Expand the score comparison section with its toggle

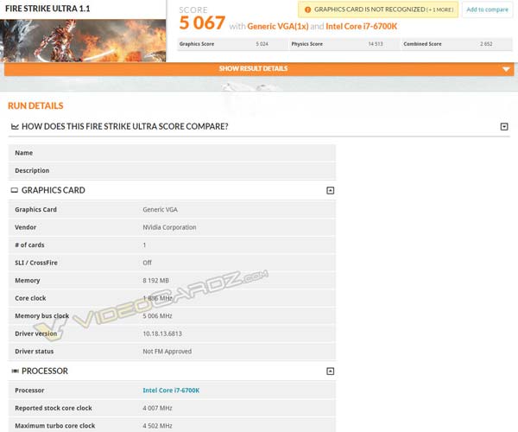[x=504, y=127]
